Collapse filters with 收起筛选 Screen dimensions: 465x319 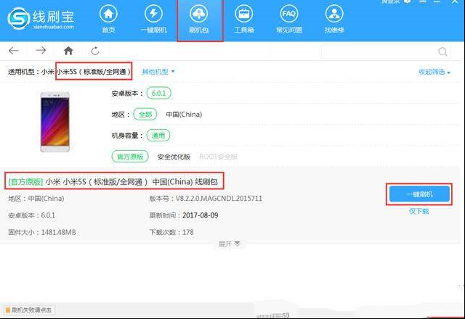[x=434, y=72]
